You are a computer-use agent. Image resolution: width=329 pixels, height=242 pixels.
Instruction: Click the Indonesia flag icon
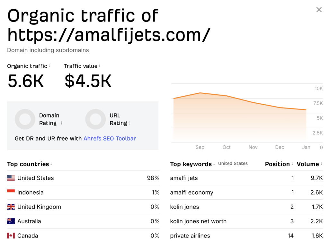pyautogui.click(x=11, y=192)
